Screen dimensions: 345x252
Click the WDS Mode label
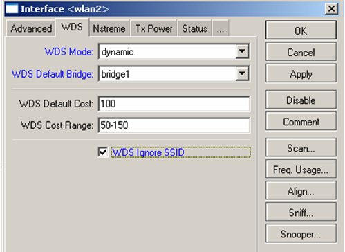69,52
